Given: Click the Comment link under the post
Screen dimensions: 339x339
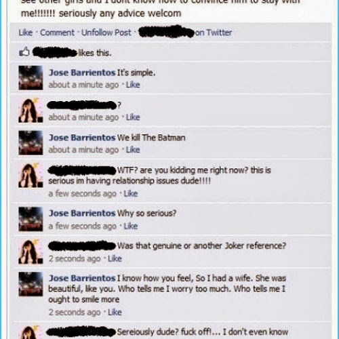Looking at the screenshot, I should tap(57, 33).
